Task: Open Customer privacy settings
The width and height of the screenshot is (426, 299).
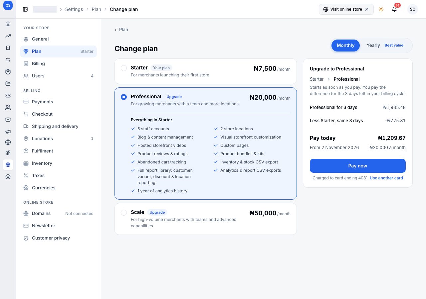Action: [x=58, y=238]
